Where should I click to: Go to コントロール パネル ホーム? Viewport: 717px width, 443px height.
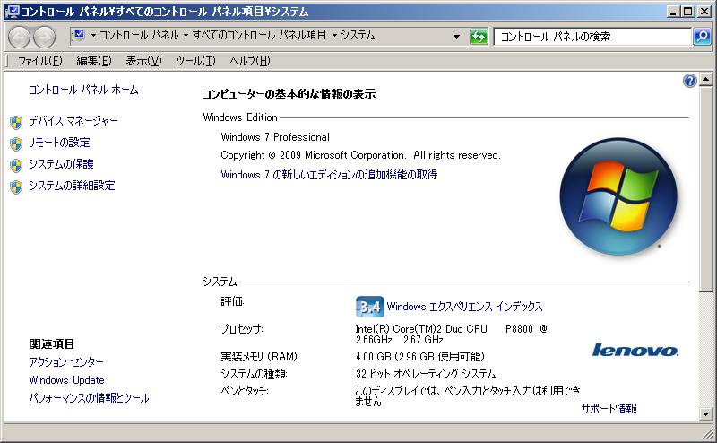[83, 90]
